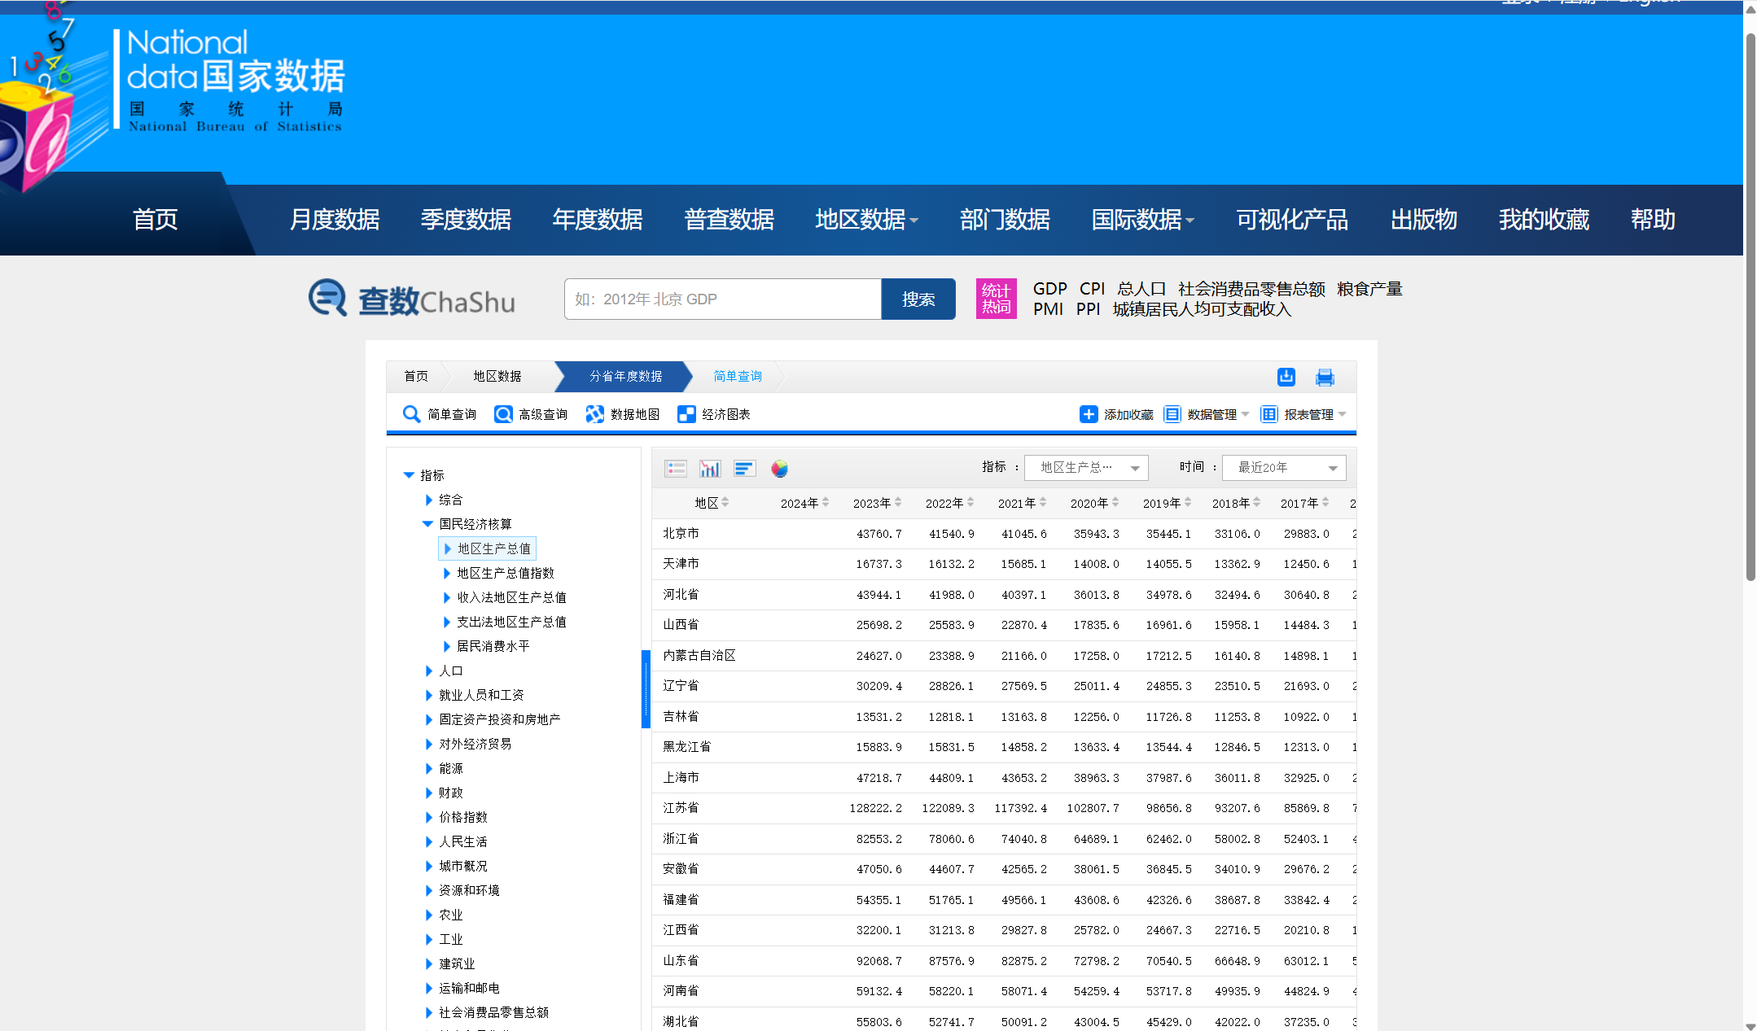Viewport: 1757px width, 1031px height.
Task: Click the download data icon
Action: click(x=1286, y=377)
